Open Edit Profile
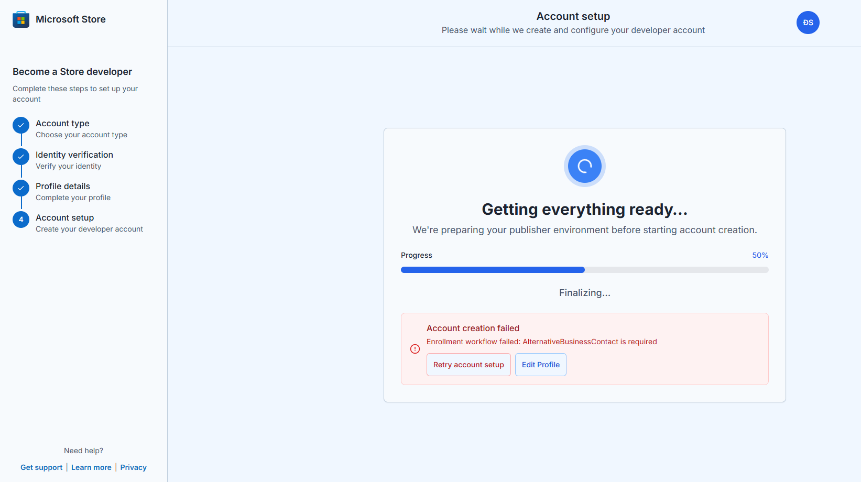Screen dimensions: 861x482 pyautogui.click(x=540, y=365)
